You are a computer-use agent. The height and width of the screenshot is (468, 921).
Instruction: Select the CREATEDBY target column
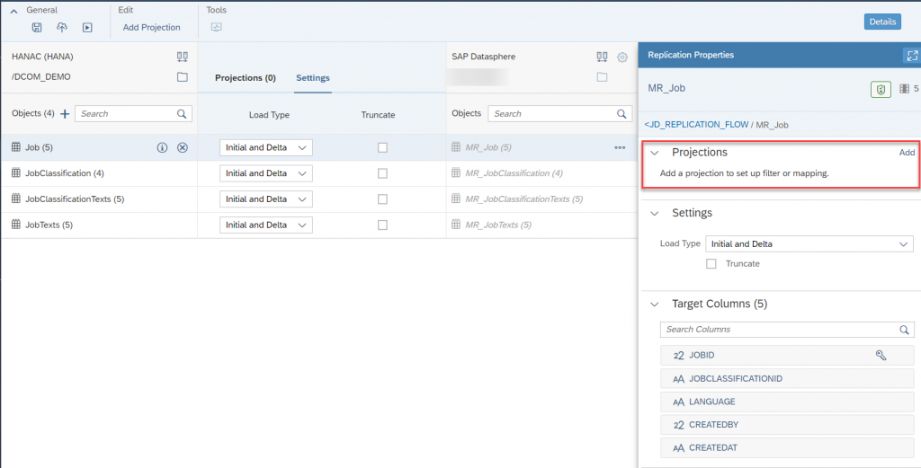787,425
